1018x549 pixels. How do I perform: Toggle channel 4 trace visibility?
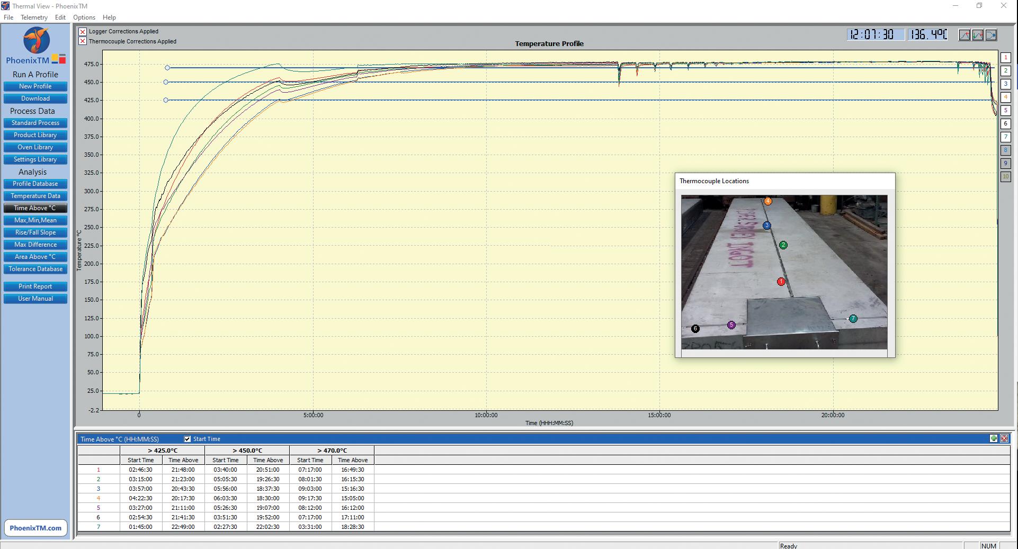1005,97
